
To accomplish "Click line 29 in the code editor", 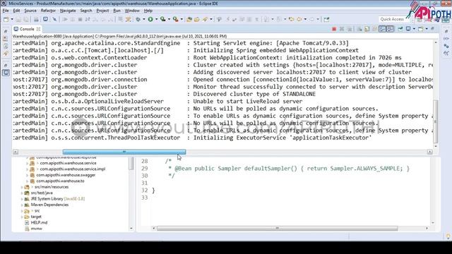I will click(x=288, y=169).
